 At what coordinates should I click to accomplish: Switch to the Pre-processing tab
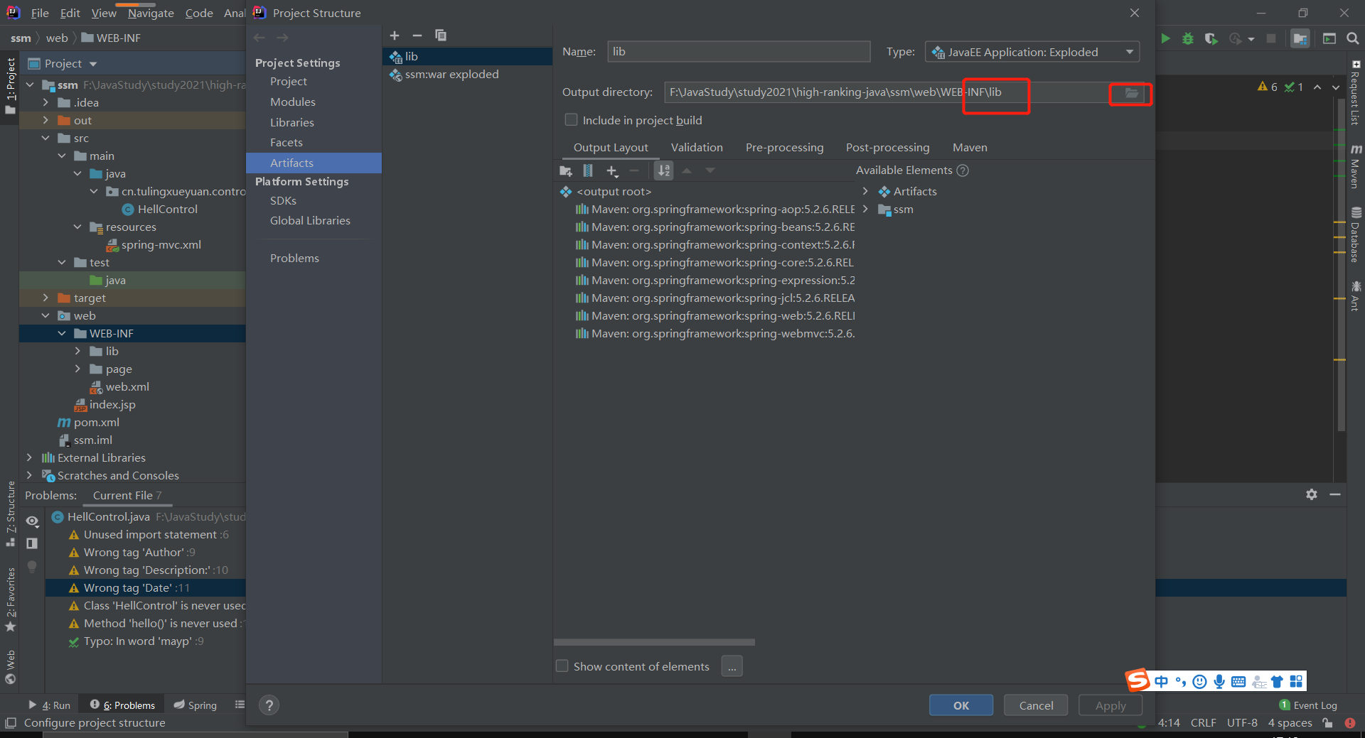[x=784, y=147]
